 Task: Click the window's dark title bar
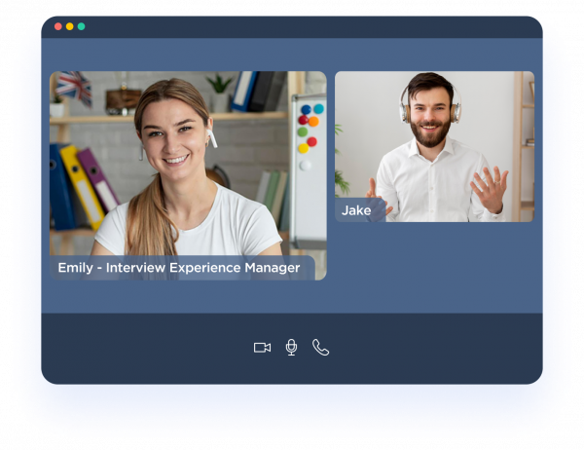[x=292, y=26]
